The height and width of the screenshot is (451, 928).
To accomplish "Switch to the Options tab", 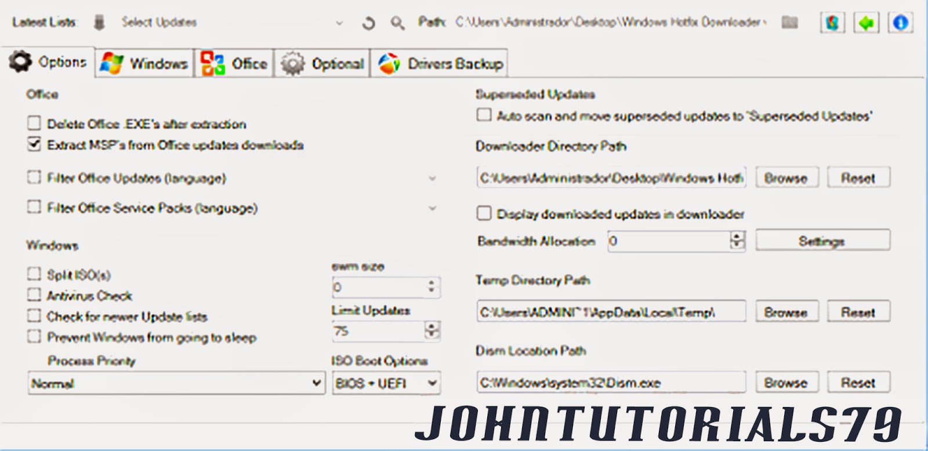I will tap(48, 62).
